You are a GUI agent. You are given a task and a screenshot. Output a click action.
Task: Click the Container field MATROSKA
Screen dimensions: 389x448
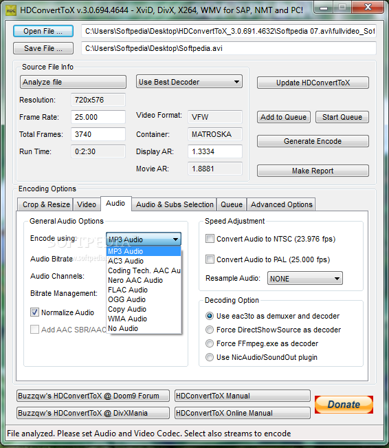pos(215,134)
